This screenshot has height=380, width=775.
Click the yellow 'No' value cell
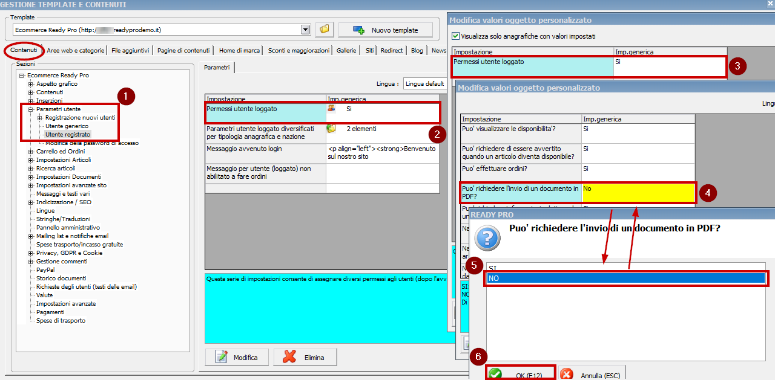click(638, 192)
